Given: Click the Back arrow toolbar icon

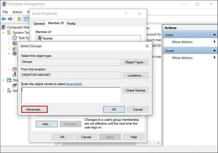Looking at the screenshot, I should pos(3,19).
